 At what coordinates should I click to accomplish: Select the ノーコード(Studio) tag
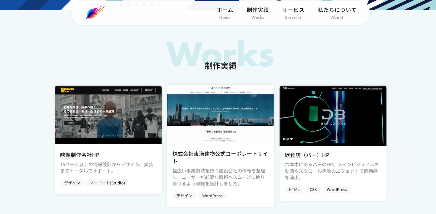(x=108, y=183)
